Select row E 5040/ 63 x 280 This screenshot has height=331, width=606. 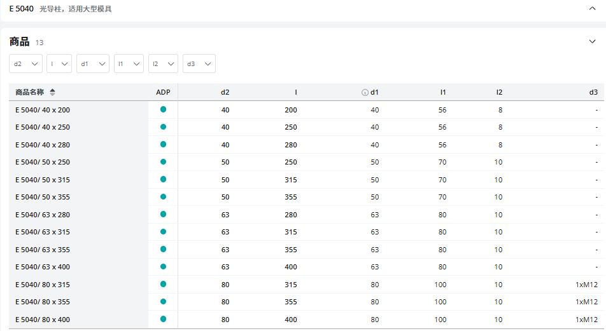click(x=306, y=215)
